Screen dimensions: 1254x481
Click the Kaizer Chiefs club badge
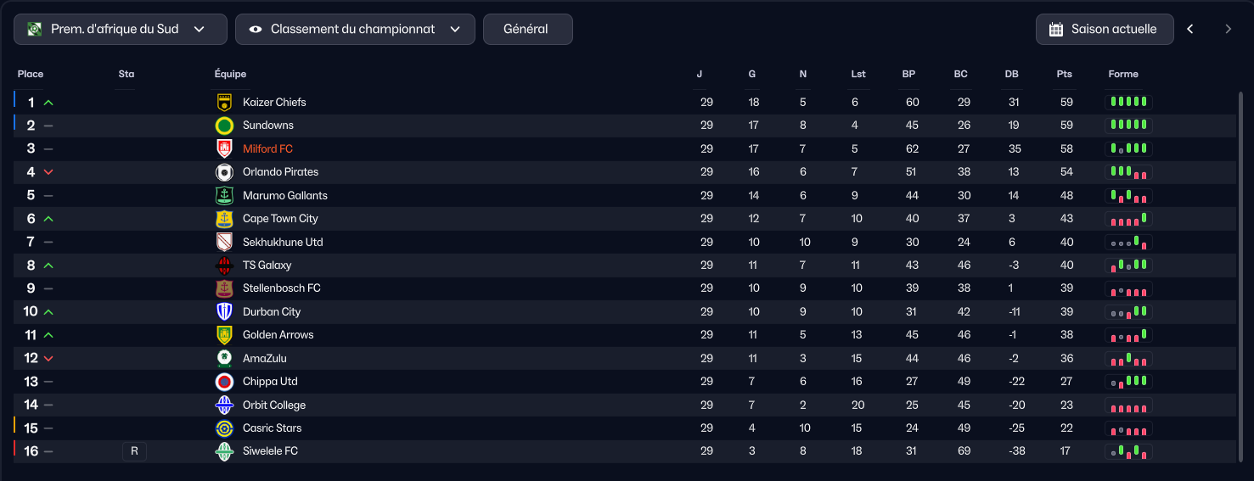coord(224,103)
